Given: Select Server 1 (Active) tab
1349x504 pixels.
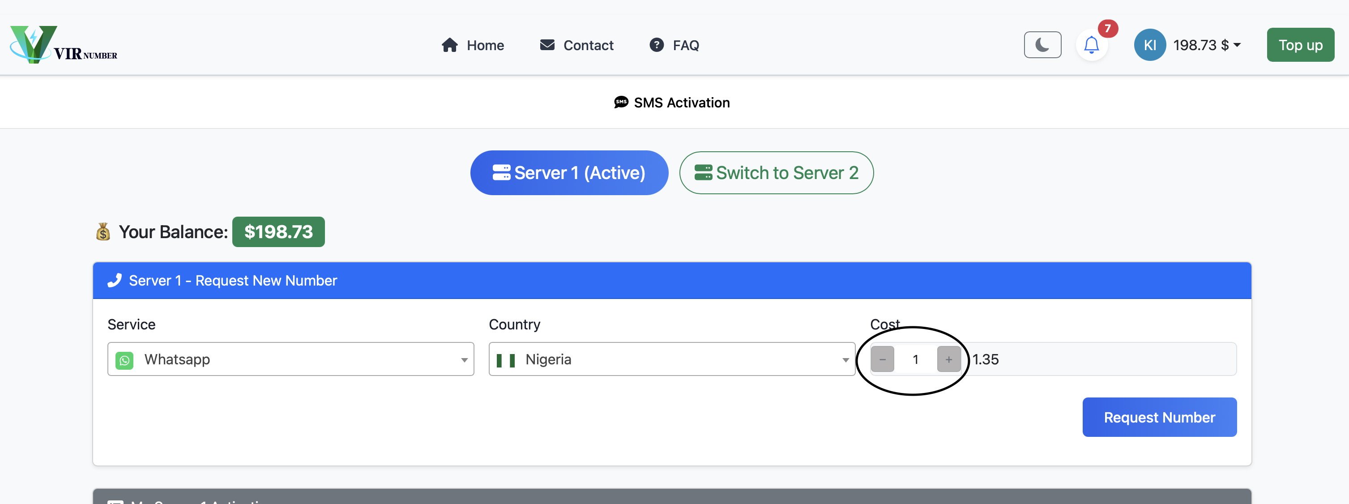Looking at the screenshot, I should click(569, 173).
